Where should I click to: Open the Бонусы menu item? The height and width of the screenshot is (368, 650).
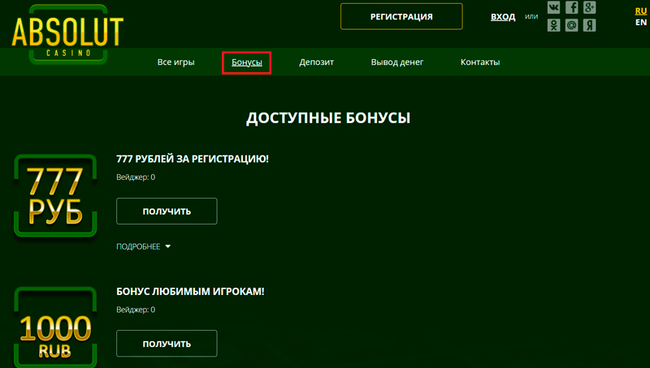pyautogui.click(x=246, y=62)
